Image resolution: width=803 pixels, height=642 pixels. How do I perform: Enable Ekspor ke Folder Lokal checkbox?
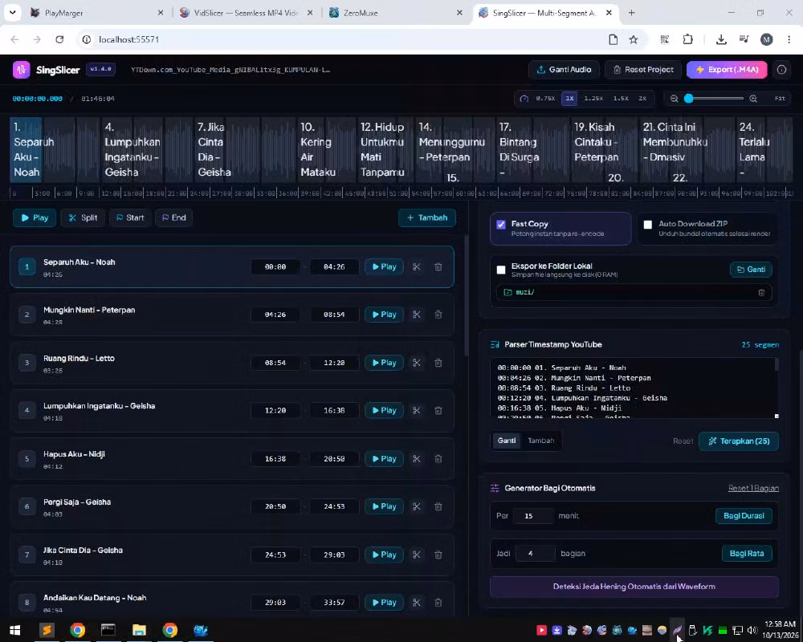click(501, 270)
